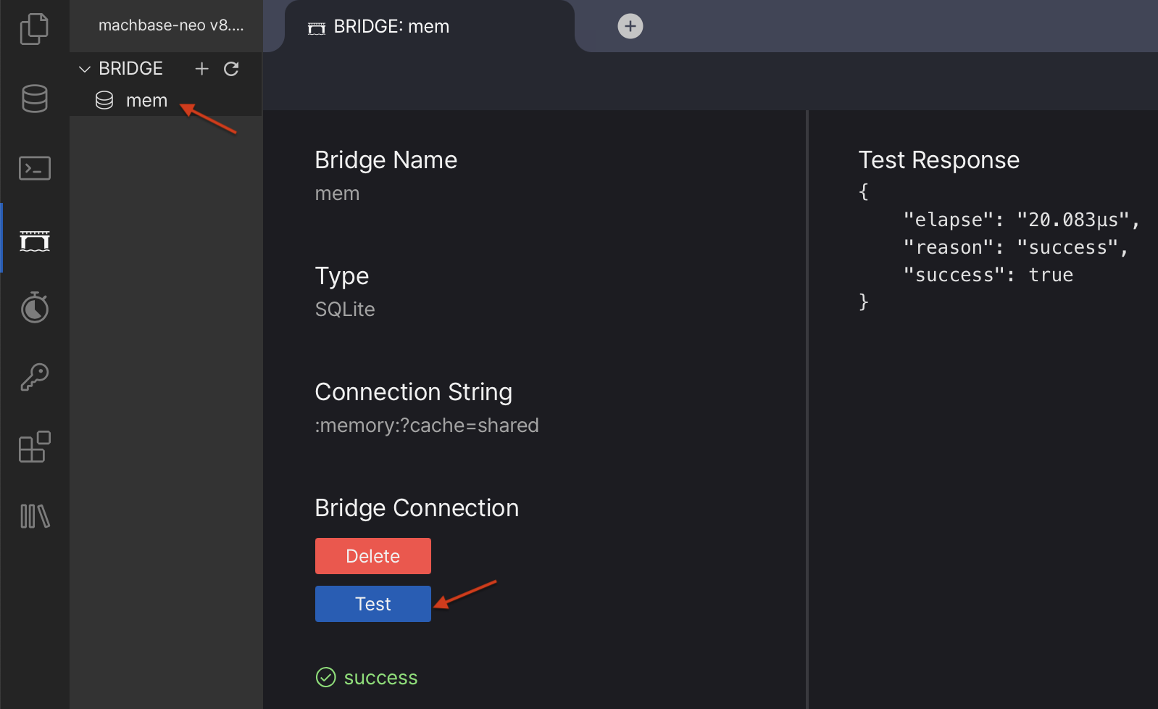Switch to the BRIDGE: mem tab
This screenshot has width=1158, height=709.
point(391,27)
